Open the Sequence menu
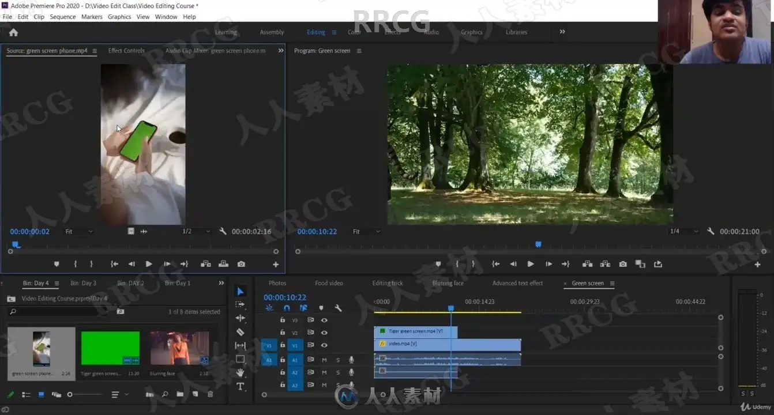 [x=62, y=17]
